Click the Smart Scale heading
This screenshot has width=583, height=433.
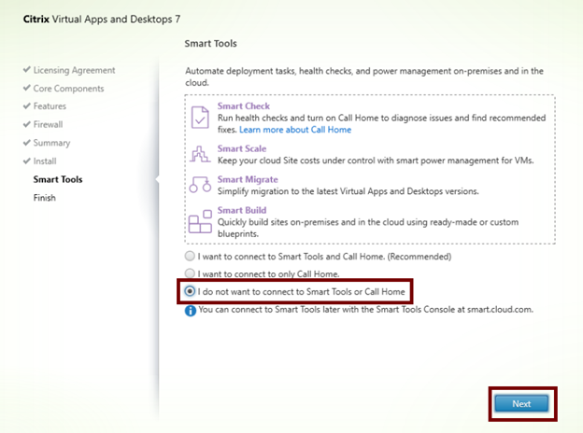(242, 148)
